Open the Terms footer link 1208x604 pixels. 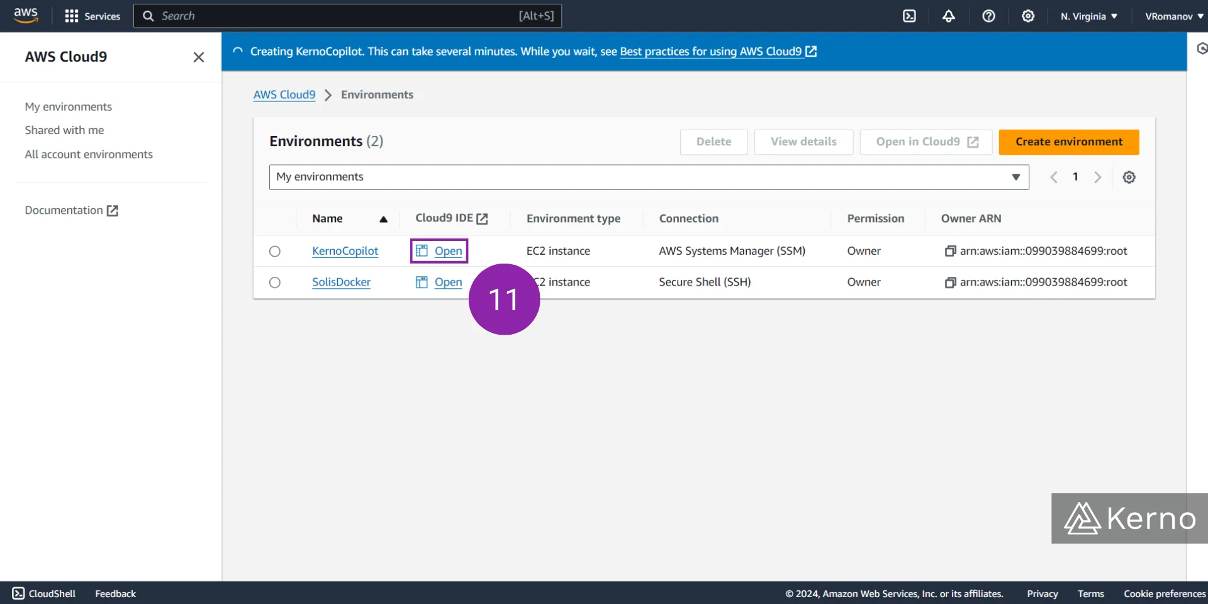tap(1091, 594)
